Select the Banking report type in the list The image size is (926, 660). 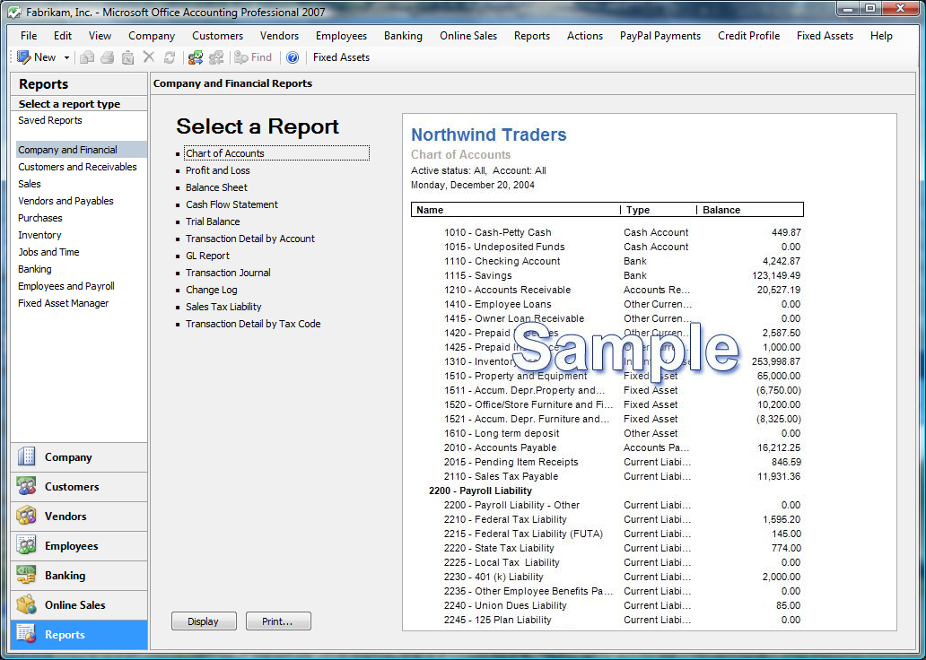(x=35, y=269)
